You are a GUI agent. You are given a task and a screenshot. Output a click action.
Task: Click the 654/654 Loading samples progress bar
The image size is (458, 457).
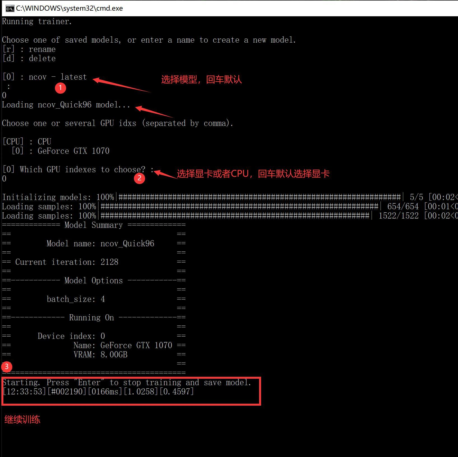(x=240, y=206)
